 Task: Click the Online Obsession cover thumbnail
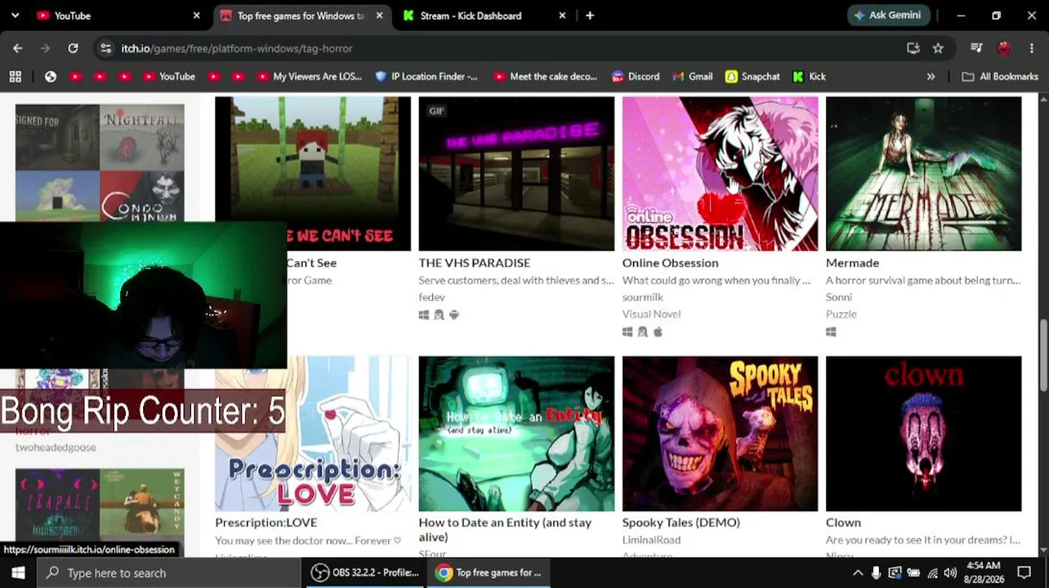tap(720, 174)
